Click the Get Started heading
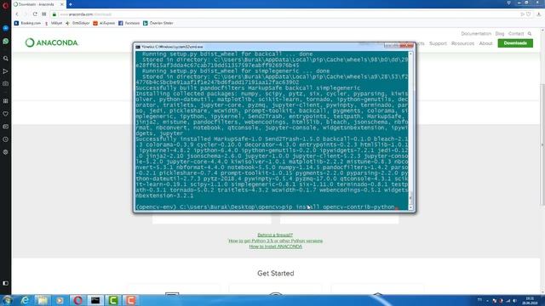 click(276, 274)
